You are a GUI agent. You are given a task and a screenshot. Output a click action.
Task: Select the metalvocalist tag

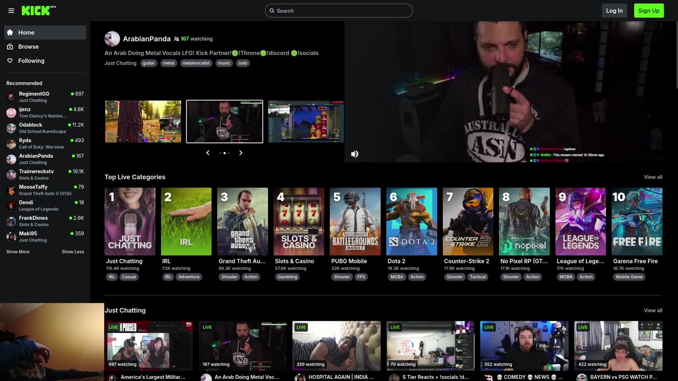click(x=196, y=63)
